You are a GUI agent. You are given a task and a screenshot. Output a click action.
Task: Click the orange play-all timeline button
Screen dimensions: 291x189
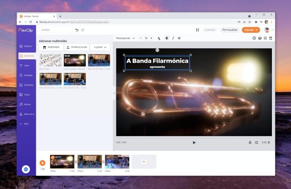pyautogui.click(x=42, y=163)
